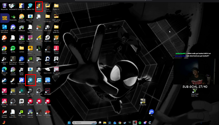
Task: Open Tom Clancy's Rainbow Six shortcut
Action: [13, 61]
